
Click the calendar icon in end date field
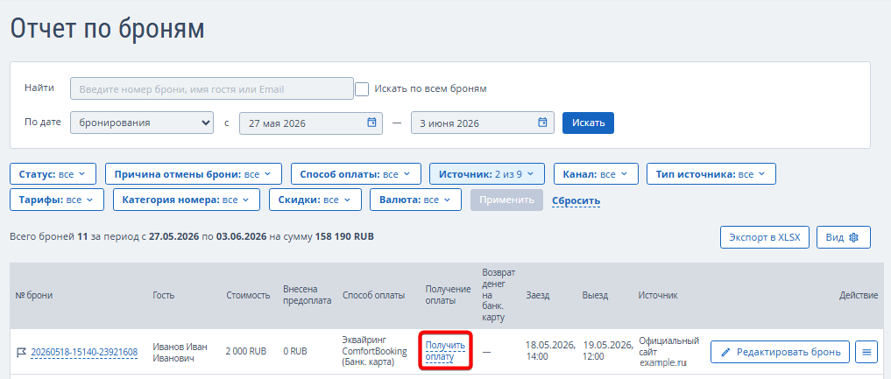click(x=542, y=123)
